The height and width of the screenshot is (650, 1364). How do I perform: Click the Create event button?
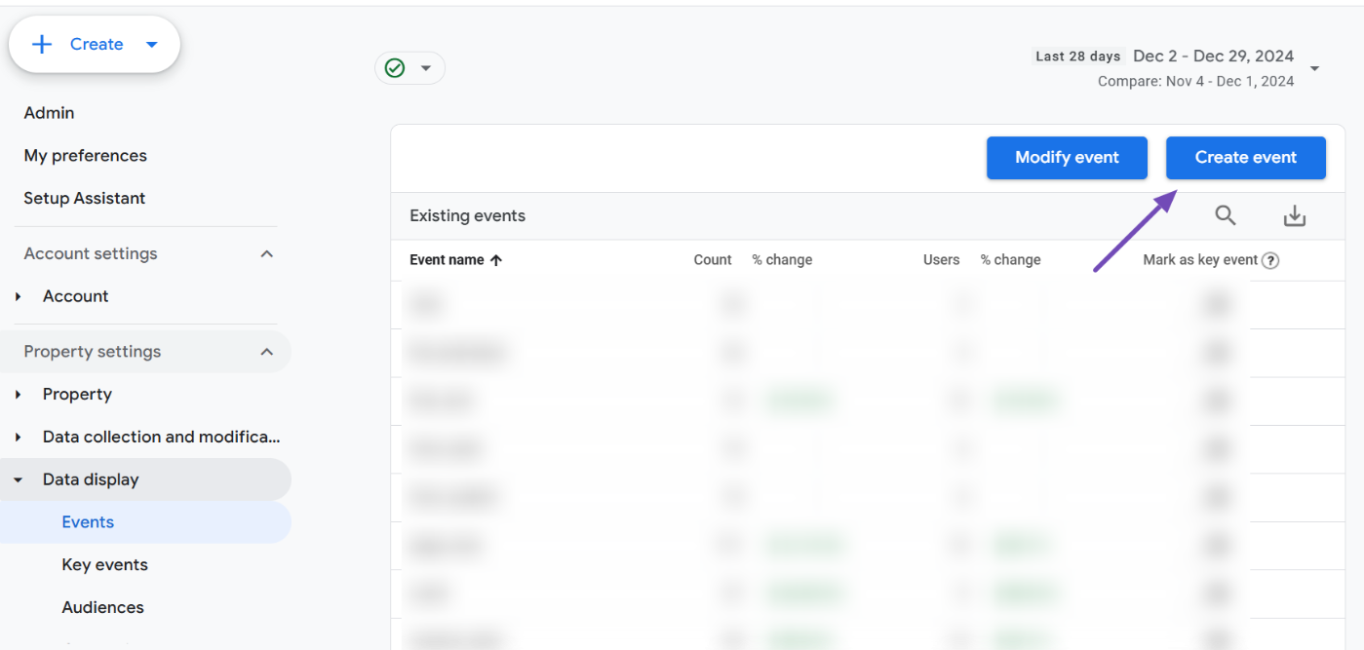1245,157
